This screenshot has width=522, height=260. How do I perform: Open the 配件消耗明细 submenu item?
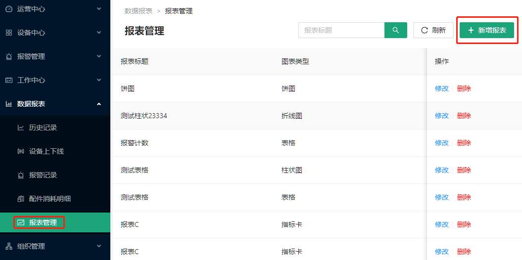click(x=49, y=199)
